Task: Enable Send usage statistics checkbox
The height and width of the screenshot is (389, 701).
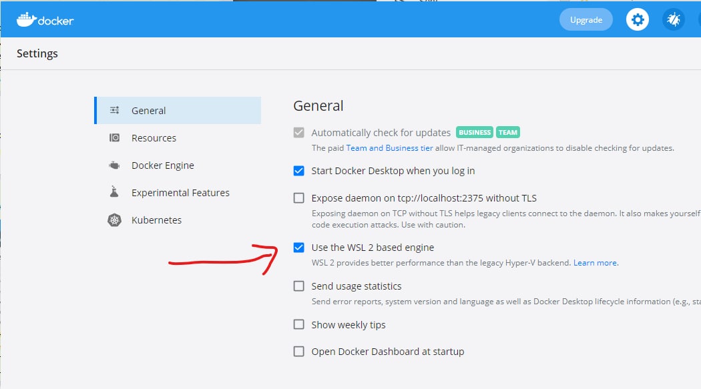Action: (298, 286)
